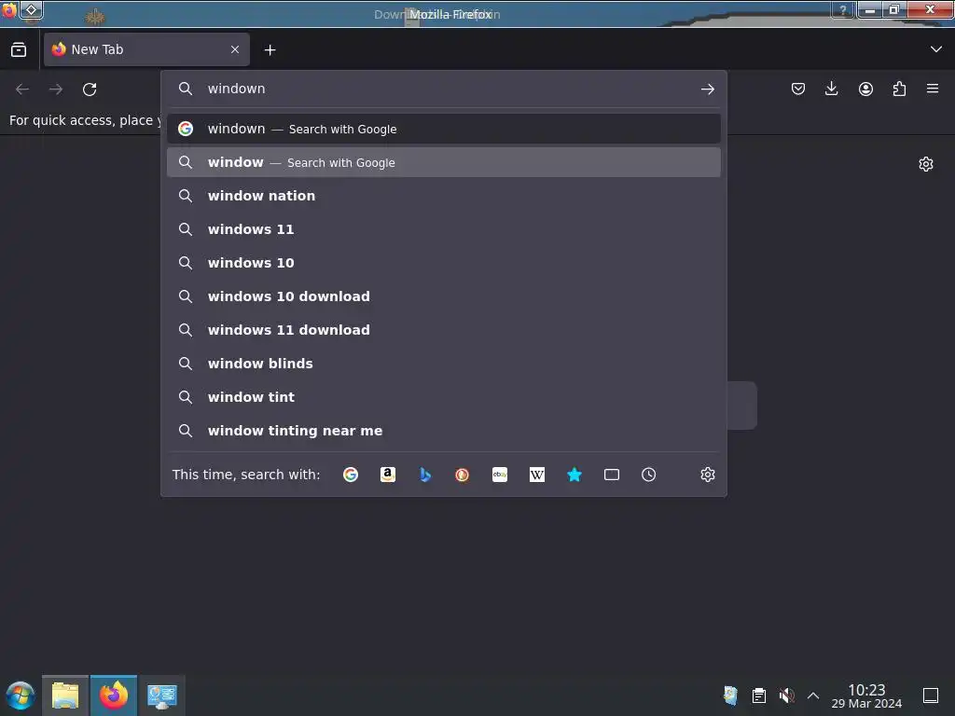This screenshot has width=955, height=716.
Task: Open the title bar window menu diamond icon
Action: coord(31,9)
